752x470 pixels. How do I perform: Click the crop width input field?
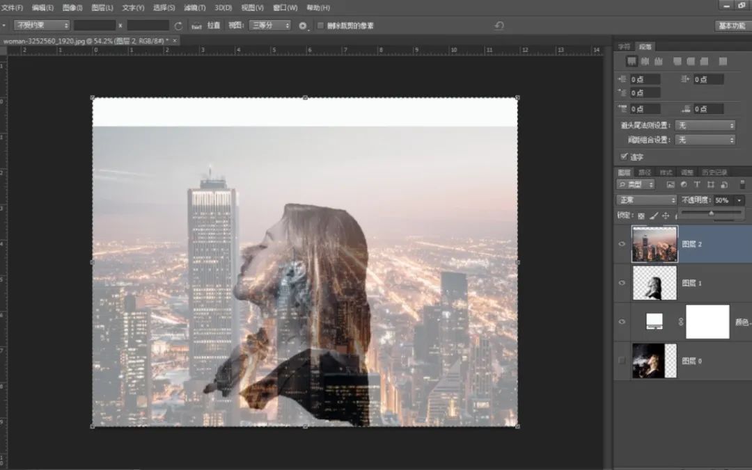coord(95,26)
